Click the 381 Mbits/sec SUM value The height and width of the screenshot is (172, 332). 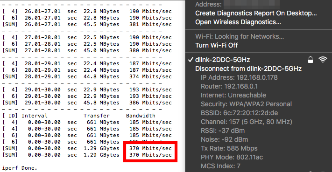coord(150,25)
